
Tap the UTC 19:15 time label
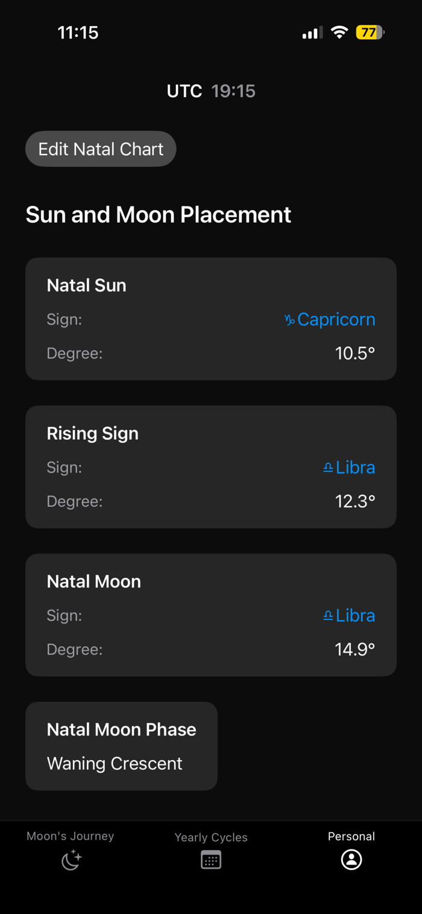point(211,91)
